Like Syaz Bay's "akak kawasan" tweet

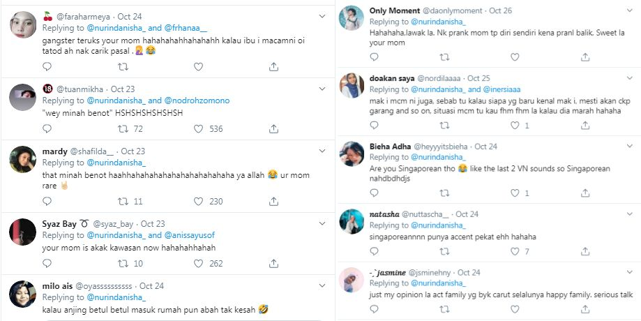(x=198, y=263)
